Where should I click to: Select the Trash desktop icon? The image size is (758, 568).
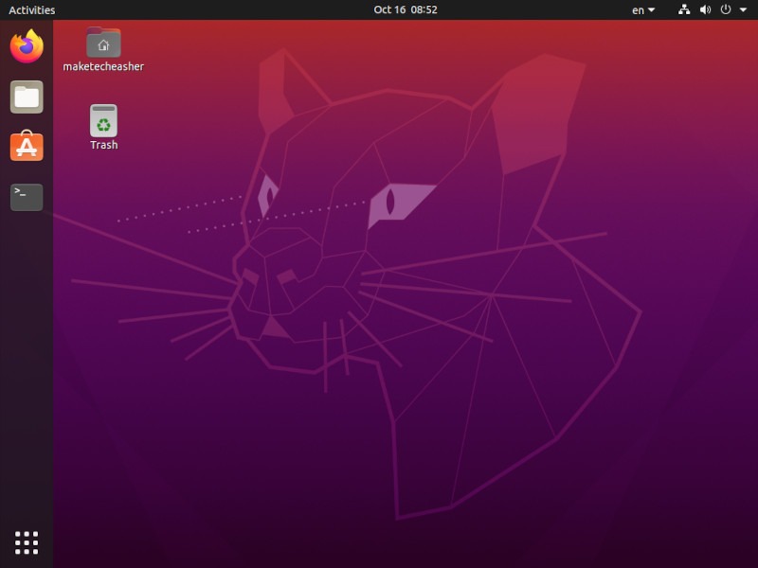pyautogui.click(x=103, y=121)
